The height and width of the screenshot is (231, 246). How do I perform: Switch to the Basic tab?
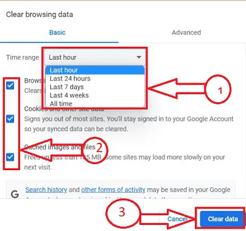tap(57, 32)
